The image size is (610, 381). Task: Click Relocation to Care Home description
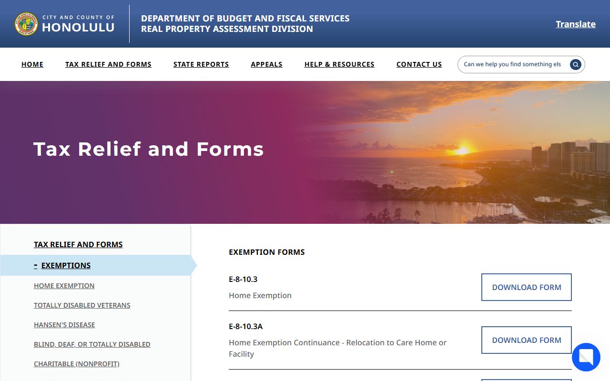[x=337, y=348]
